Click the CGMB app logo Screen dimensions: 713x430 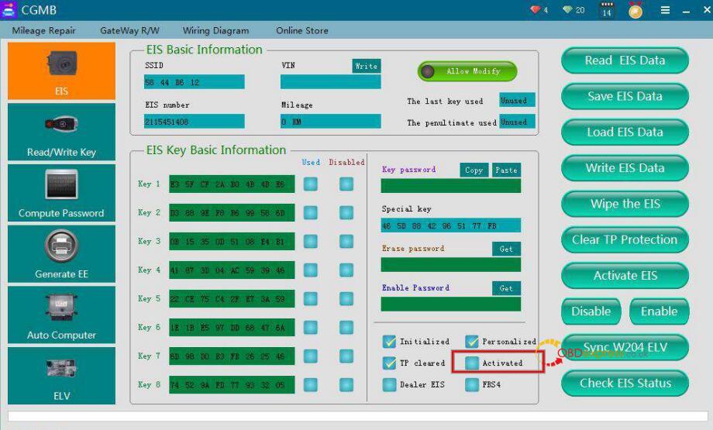(8, 9)
